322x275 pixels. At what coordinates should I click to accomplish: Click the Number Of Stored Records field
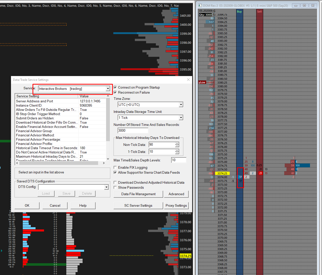pyautogui.click(x=133, y=130)
